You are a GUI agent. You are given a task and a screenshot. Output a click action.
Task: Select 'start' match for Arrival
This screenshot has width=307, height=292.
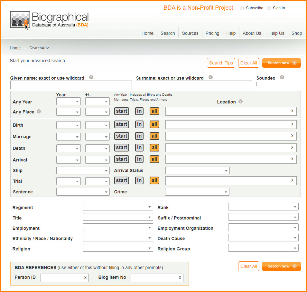click(x=122, y=159)
